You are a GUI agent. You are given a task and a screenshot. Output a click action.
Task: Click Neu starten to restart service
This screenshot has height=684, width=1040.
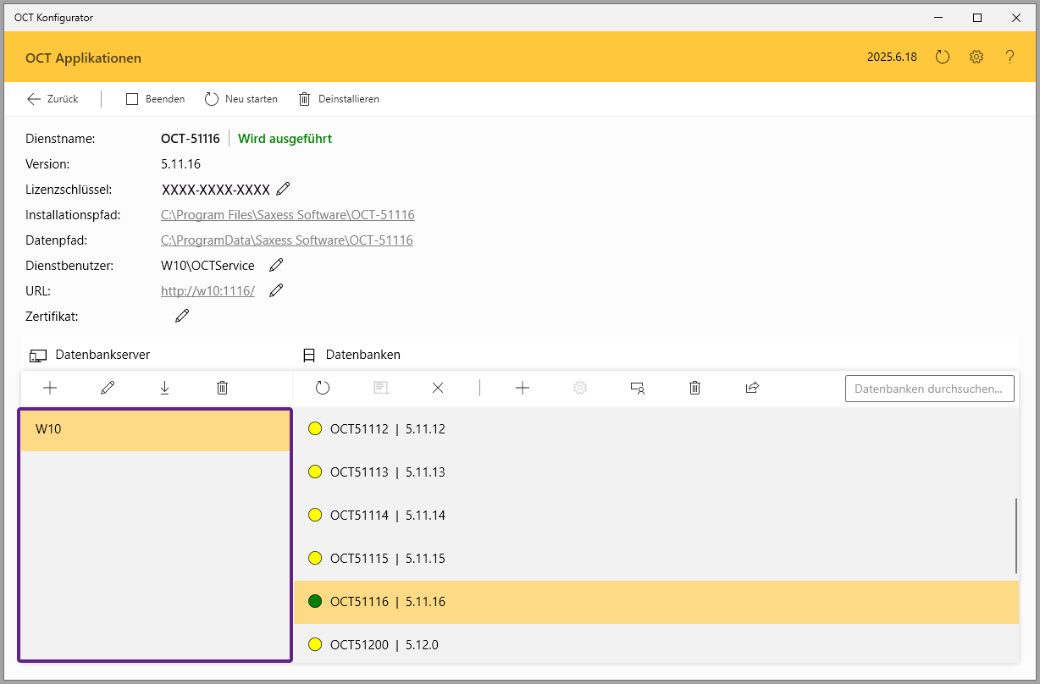(241, 99)
